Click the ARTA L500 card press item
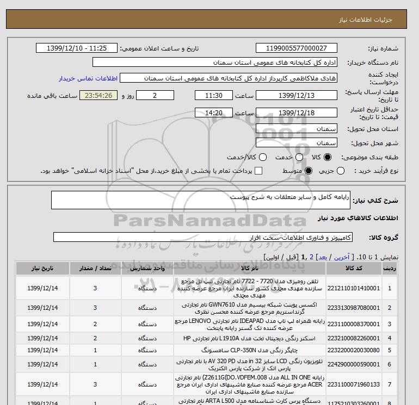419x405 pixels. 250,402
